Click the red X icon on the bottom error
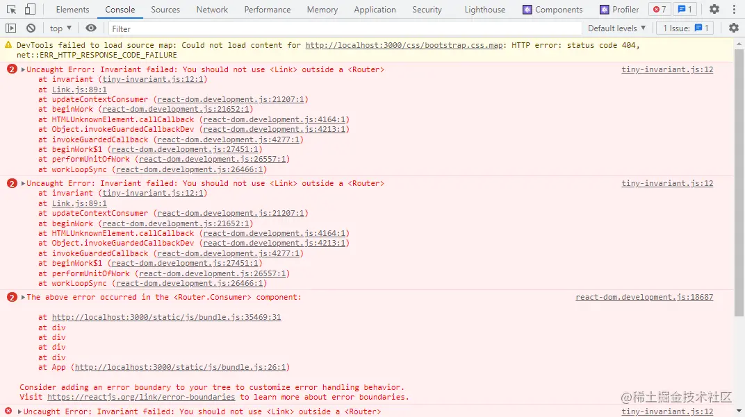 8,411
